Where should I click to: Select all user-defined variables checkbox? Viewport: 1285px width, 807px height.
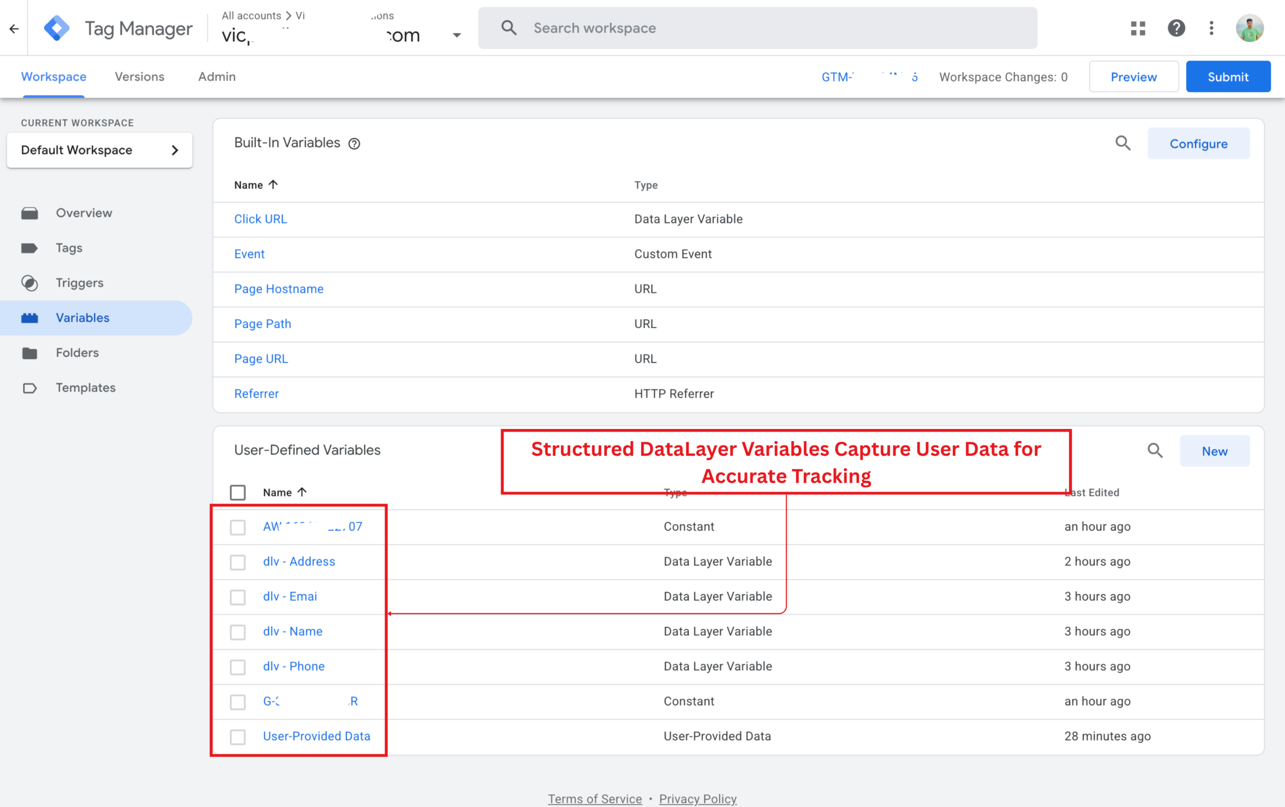pyautogui.click(x=237, y=492)
